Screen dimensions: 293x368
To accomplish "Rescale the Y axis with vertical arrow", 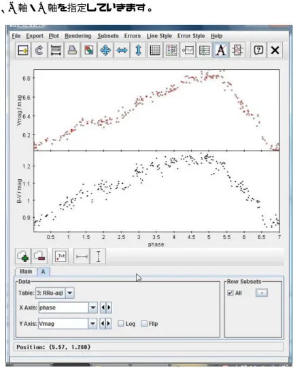I will (x=139, y=50).
